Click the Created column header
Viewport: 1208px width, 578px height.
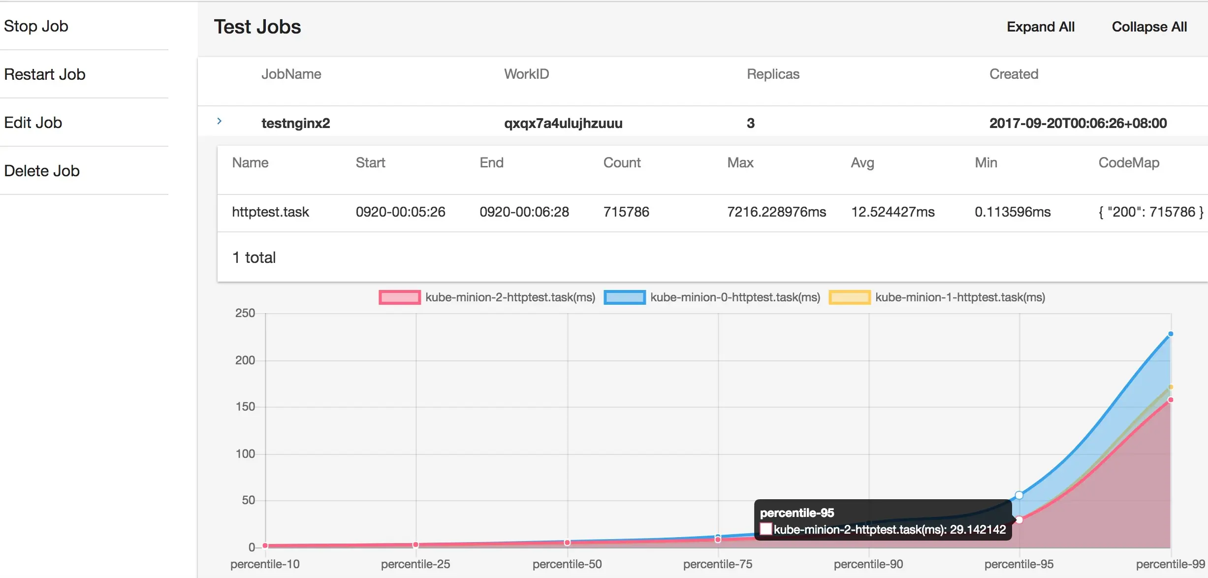point(1014,74)
